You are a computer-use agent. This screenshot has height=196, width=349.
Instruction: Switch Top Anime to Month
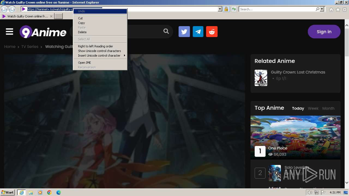pos(328,108)
